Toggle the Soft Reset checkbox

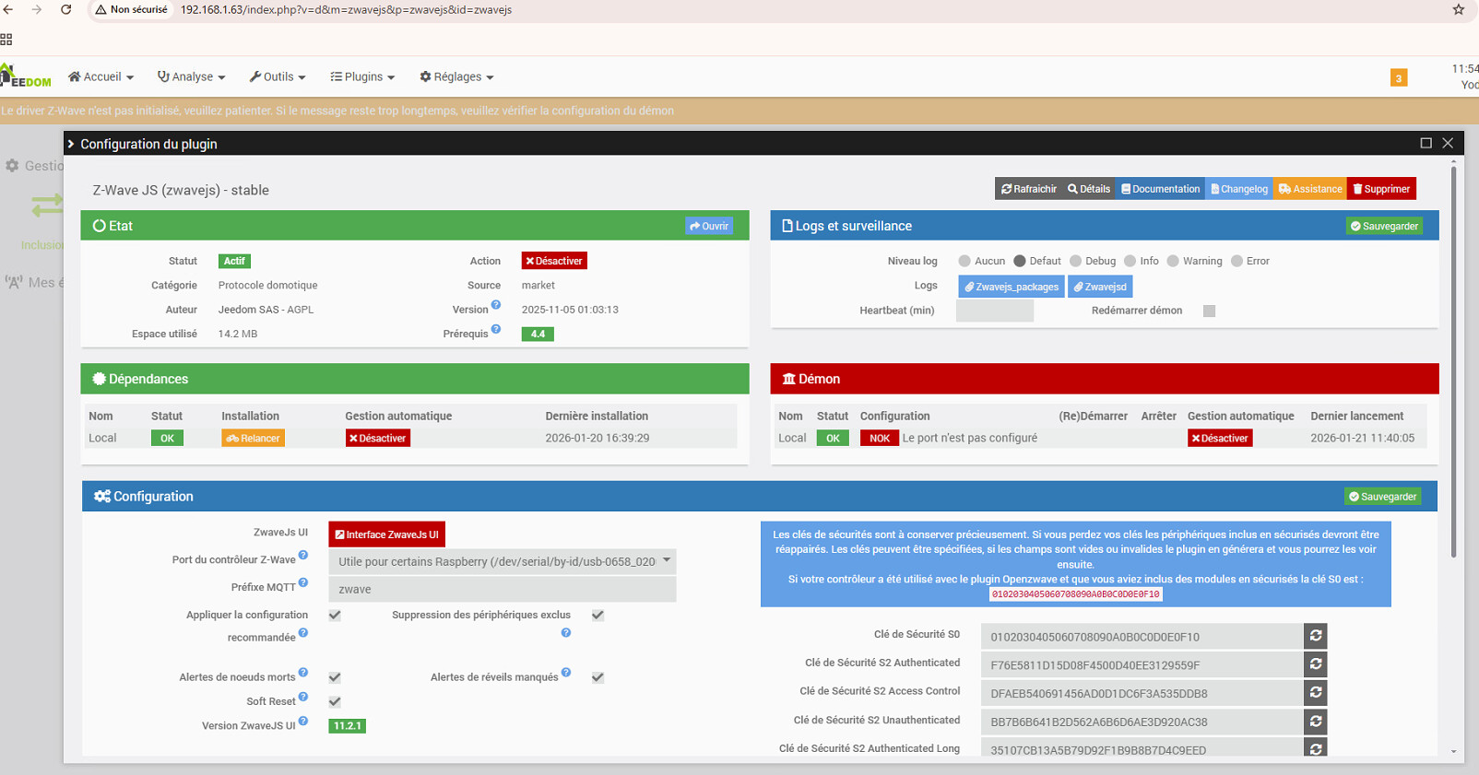click(x=335, y=701)
